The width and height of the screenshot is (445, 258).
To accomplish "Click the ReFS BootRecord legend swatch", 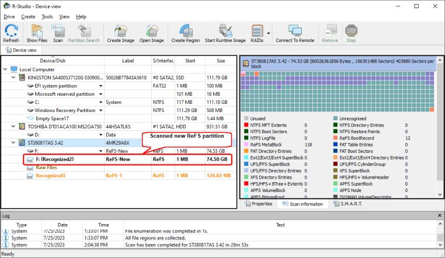I will 335,138.
